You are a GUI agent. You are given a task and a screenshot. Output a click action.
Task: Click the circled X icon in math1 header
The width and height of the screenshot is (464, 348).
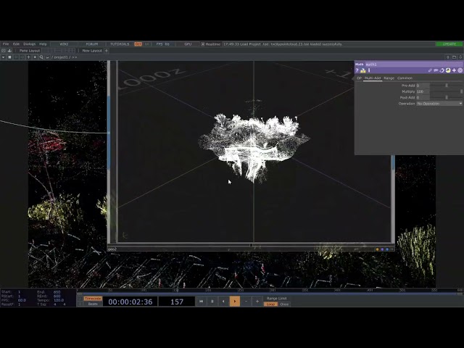point(460,70)
